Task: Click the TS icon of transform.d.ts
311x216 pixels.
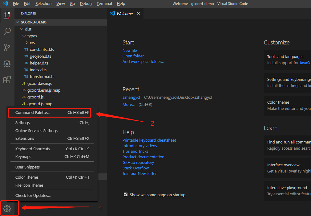Action: click(x=26, y=77)
